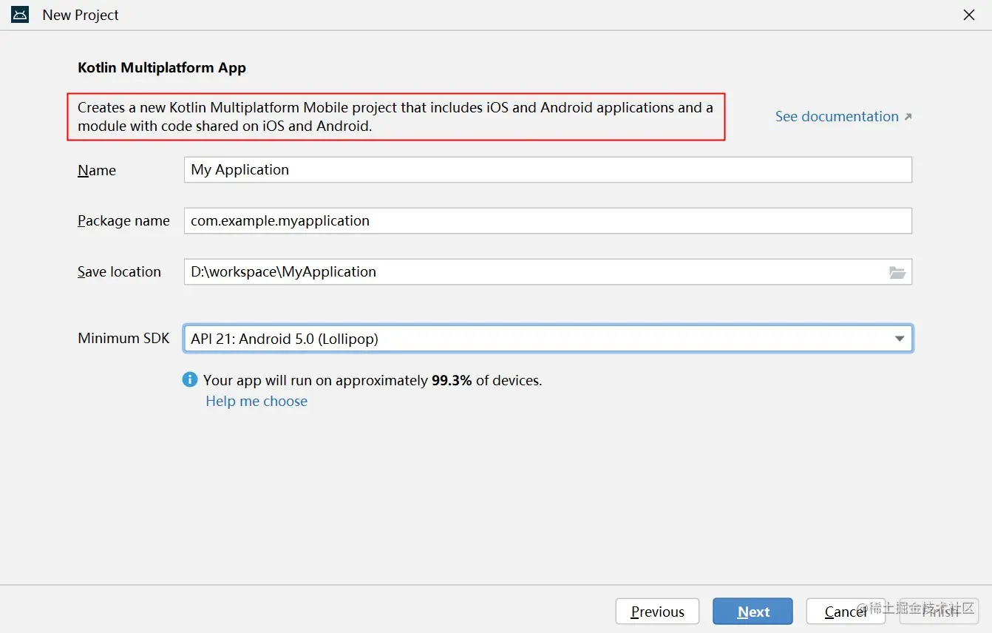This screenshot has height=633, width=992.
Task: Close the New Project dialog
Action: pos(969,15)
